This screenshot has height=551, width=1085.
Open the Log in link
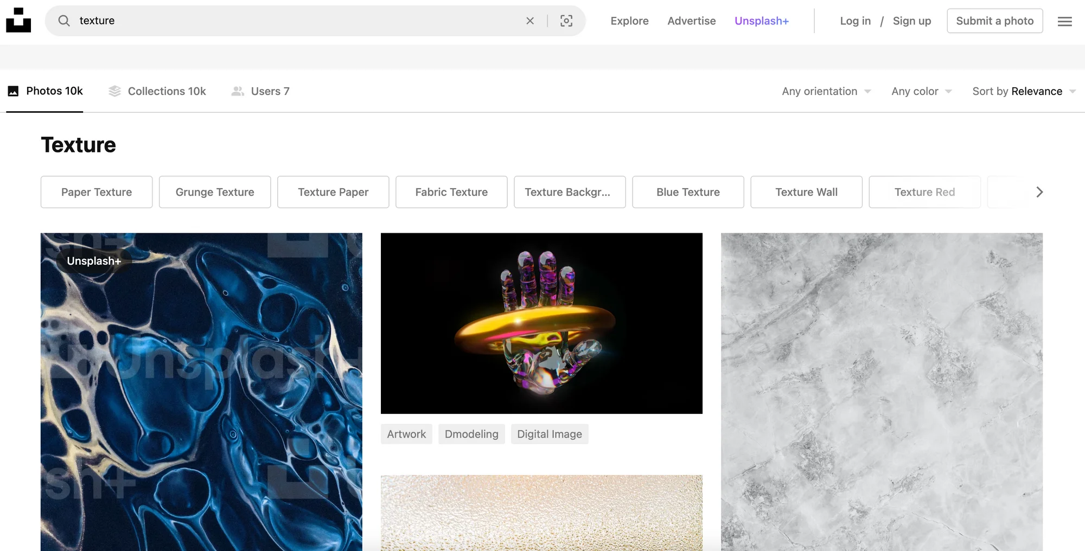(x=855, y=21)
